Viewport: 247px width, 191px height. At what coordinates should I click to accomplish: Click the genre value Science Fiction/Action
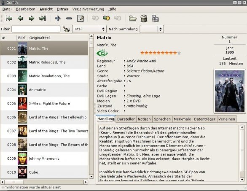click(145, 71)
